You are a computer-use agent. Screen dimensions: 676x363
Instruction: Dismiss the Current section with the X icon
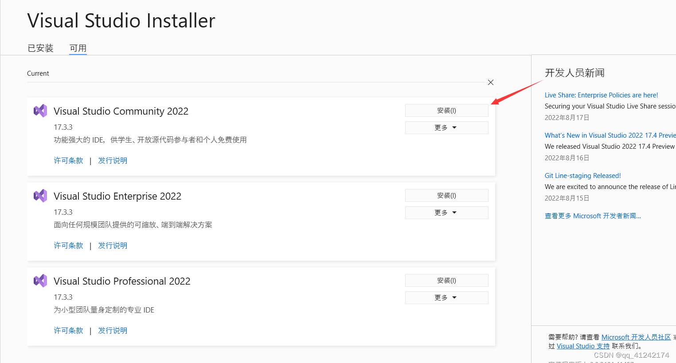(x=491, y=82)
